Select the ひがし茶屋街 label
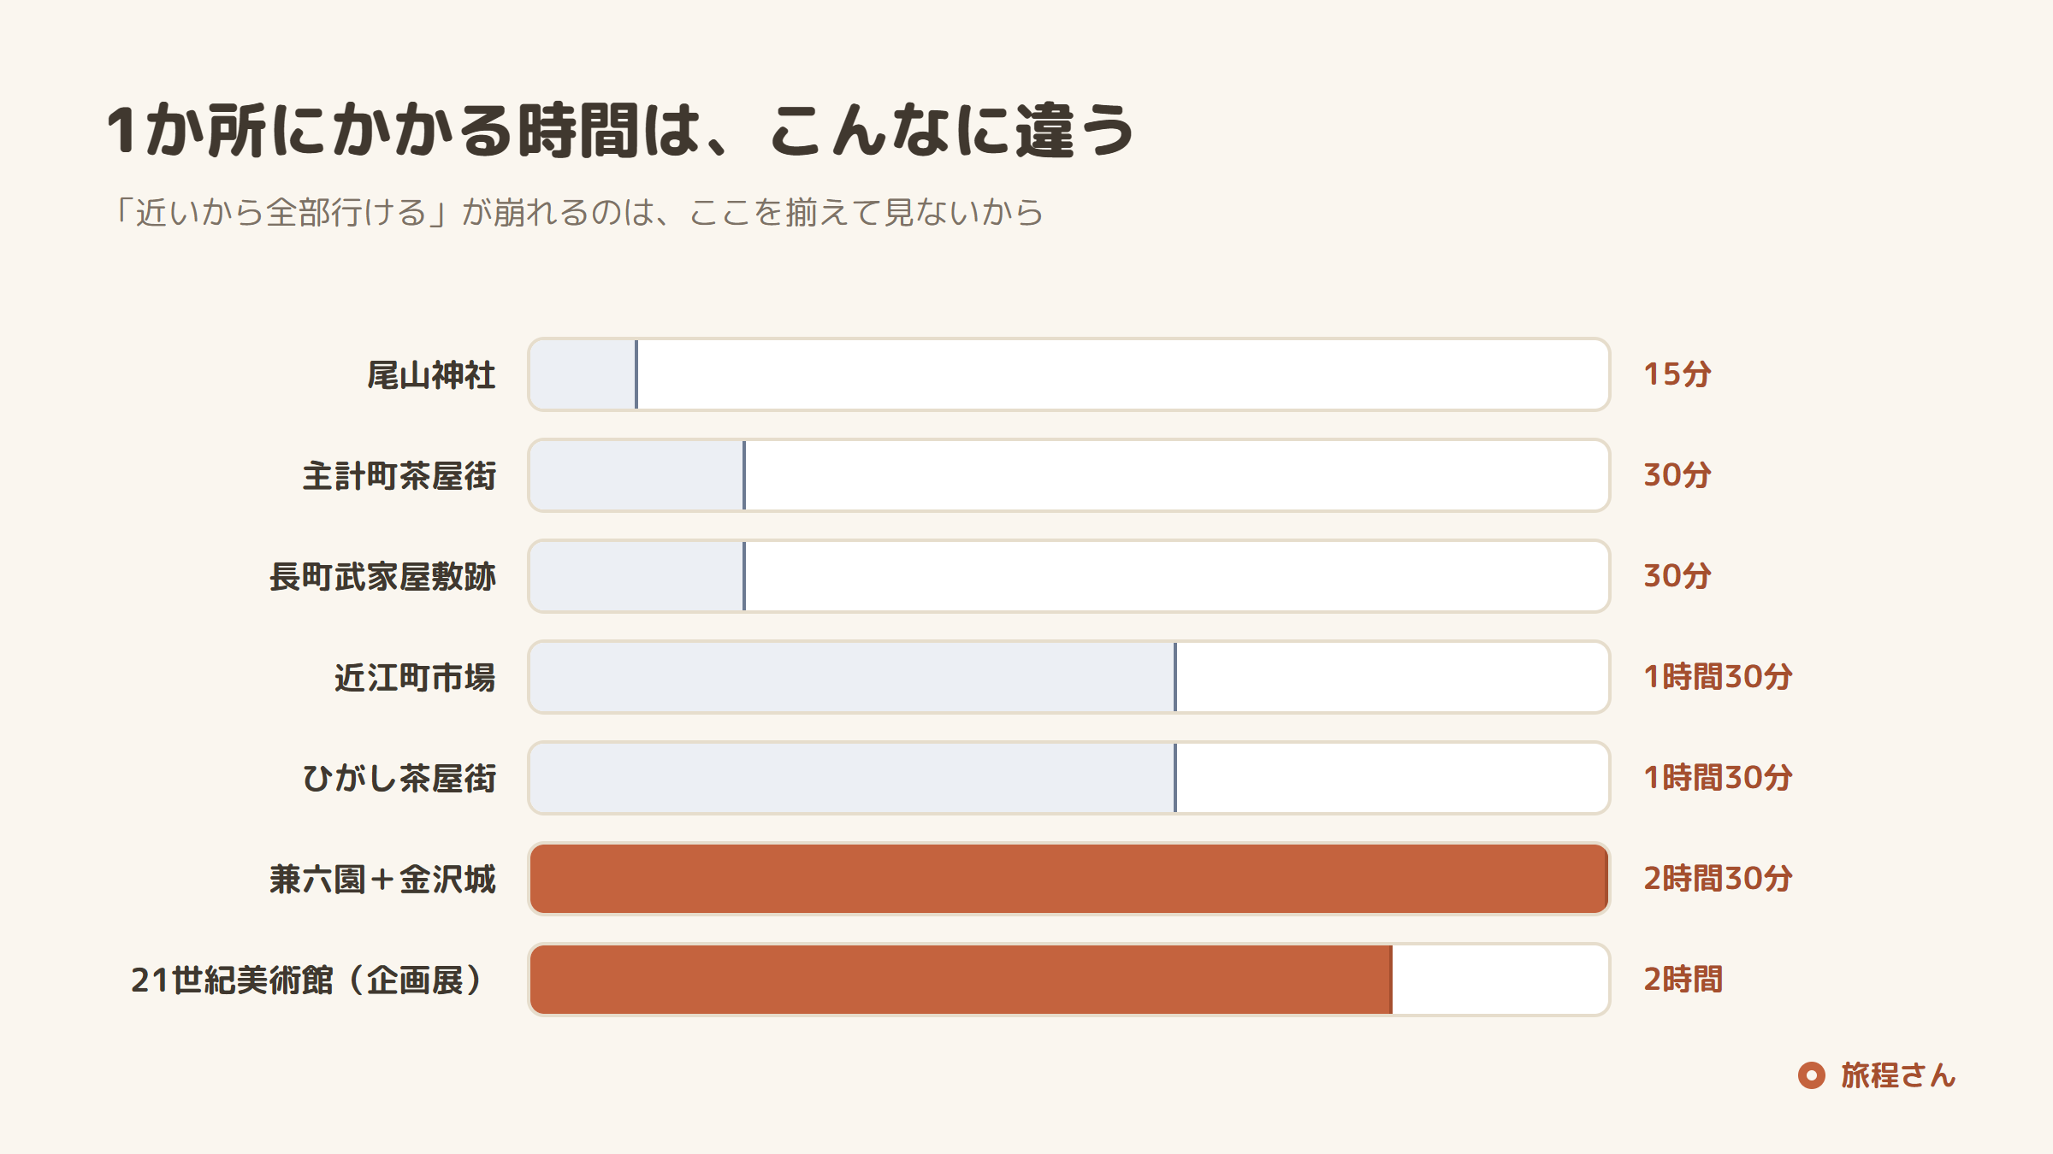 click(x=399, y=779)
